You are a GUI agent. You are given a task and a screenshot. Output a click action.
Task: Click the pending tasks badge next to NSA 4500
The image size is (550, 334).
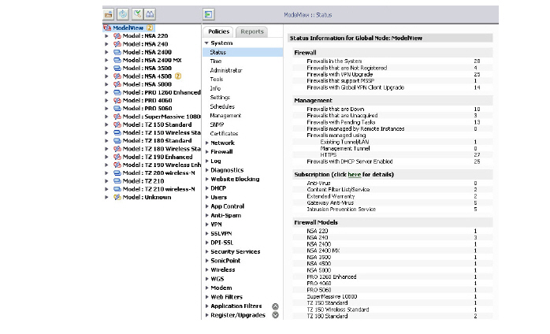point(178,76)
